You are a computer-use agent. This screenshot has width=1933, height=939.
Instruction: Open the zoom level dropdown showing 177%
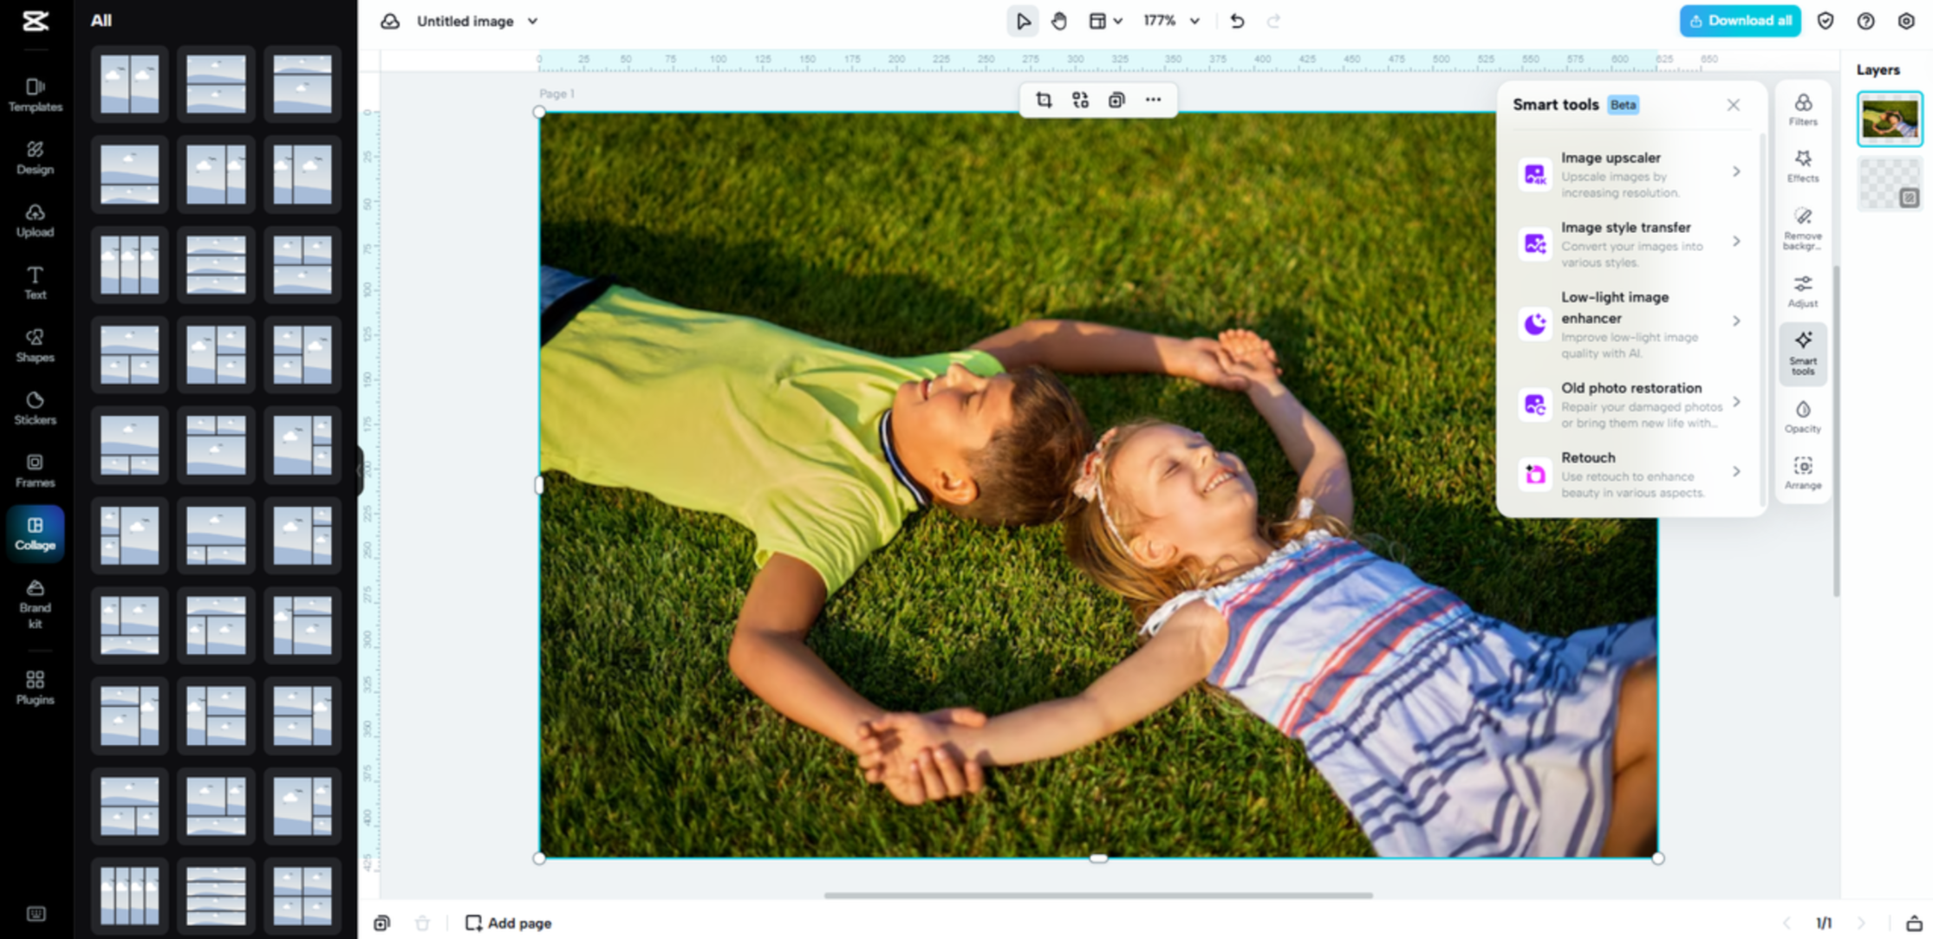tap(1169, 21)
